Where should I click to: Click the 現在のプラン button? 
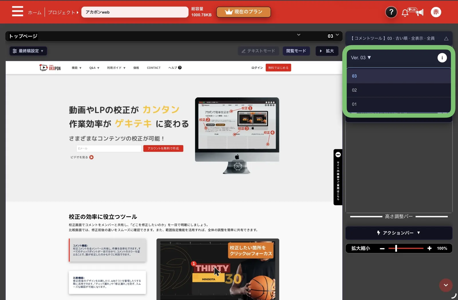244,12
